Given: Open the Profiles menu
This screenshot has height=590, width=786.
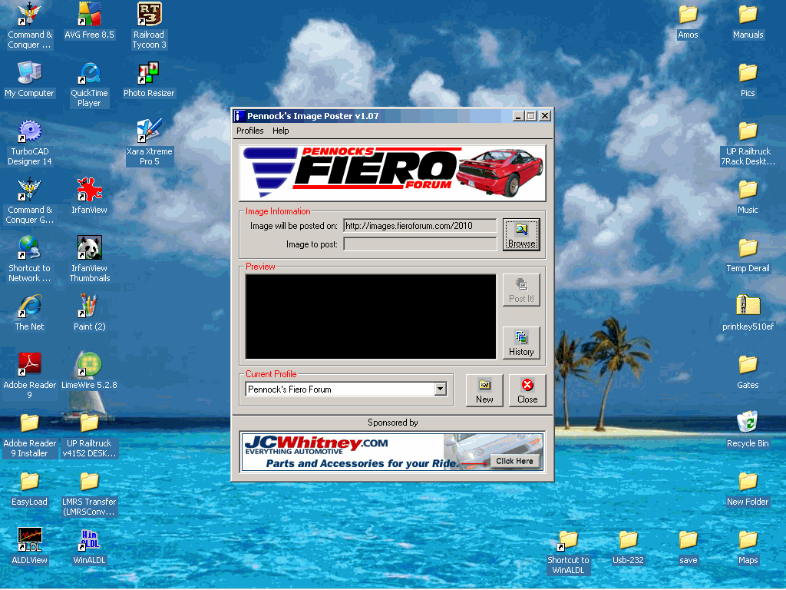Looking at the screenshot, I should click(249, 131).
